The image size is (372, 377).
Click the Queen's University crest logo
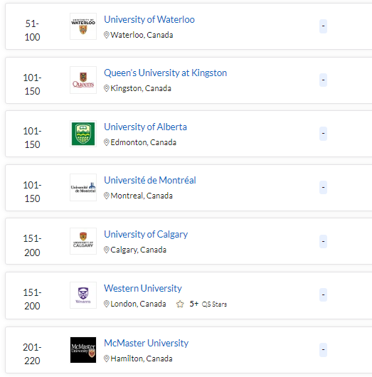point(83,80)
